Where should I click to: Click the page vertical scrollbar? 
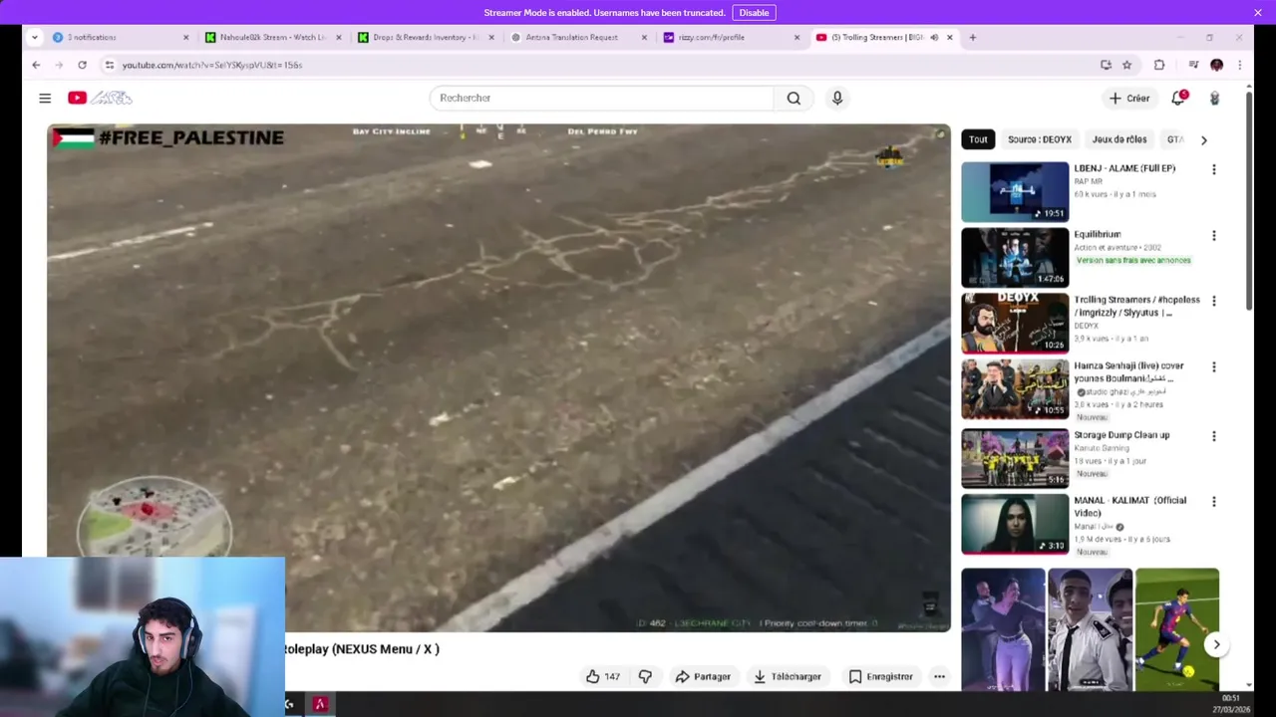click(x=1249, y=199)
